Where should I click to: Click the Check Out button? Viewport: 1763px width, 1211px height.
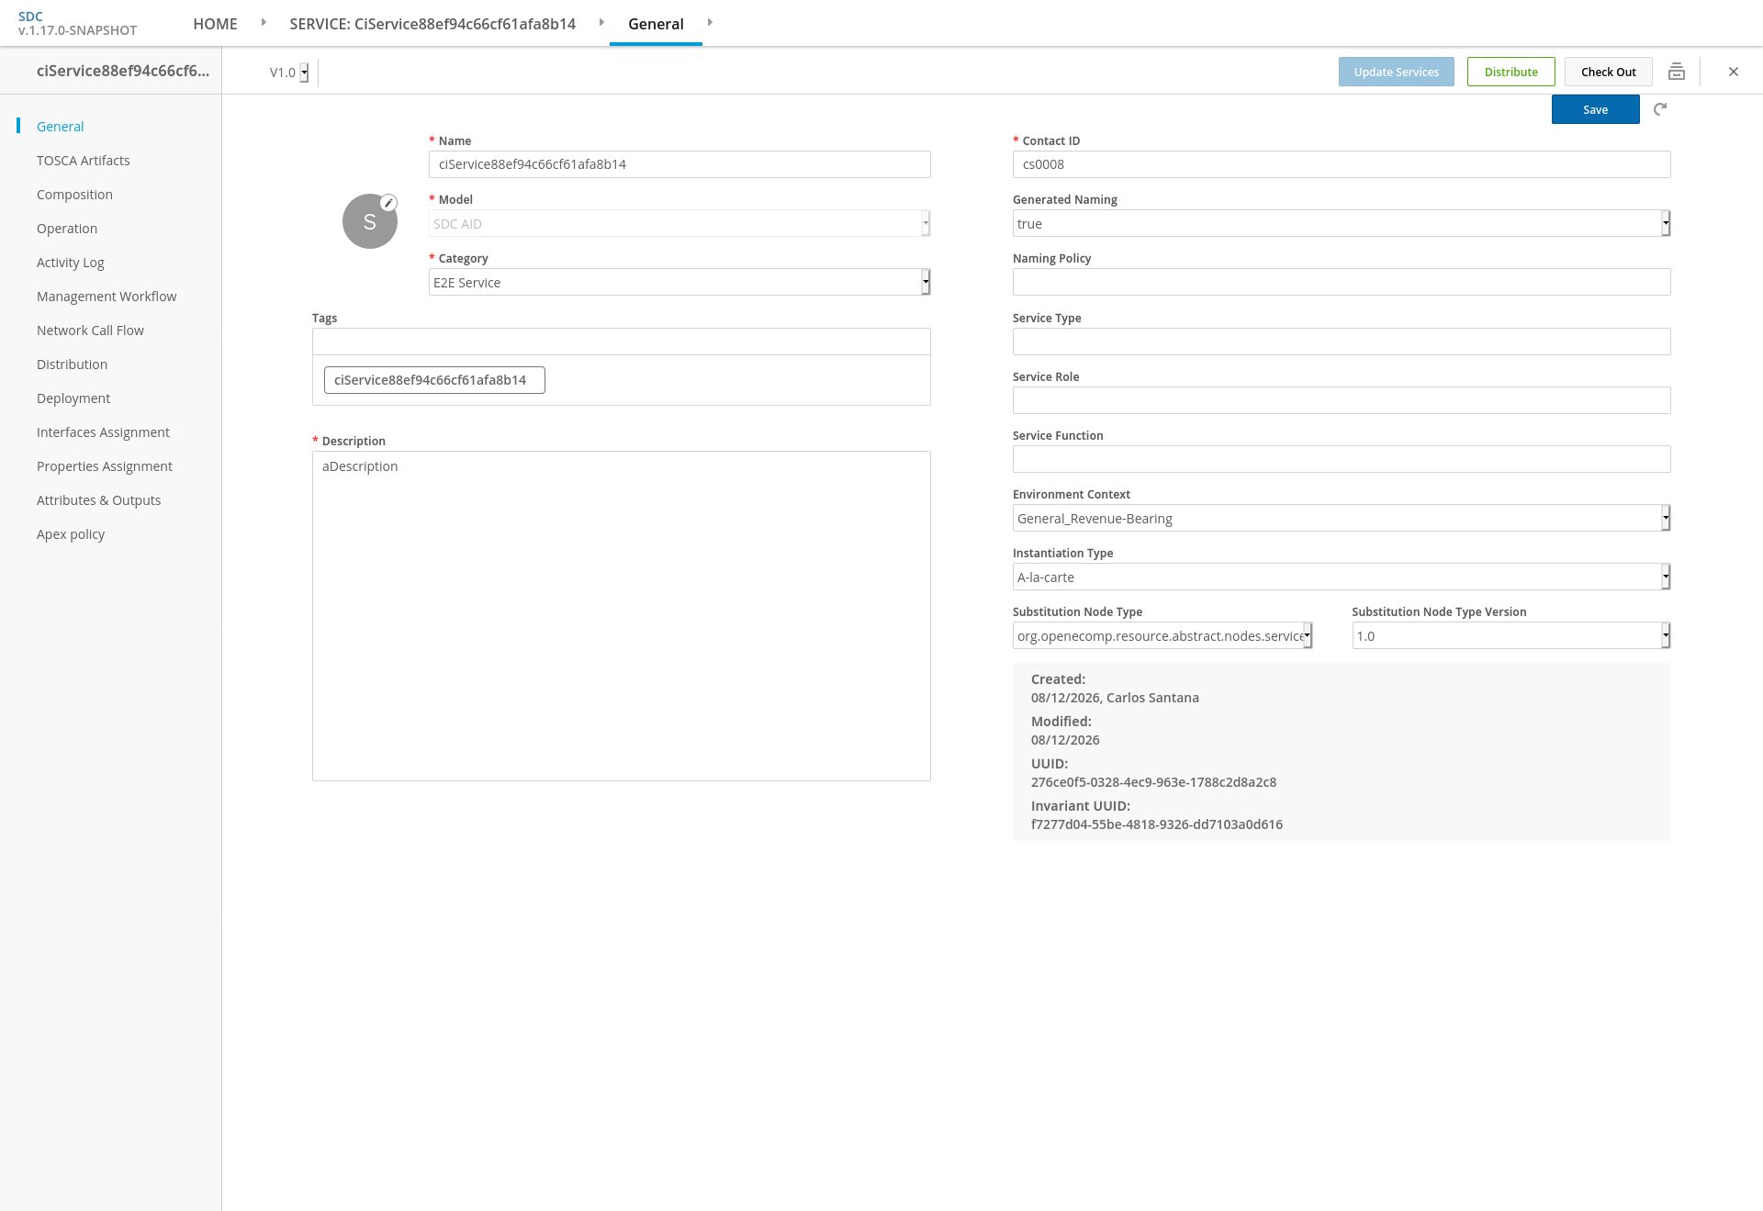point(1608,72)
